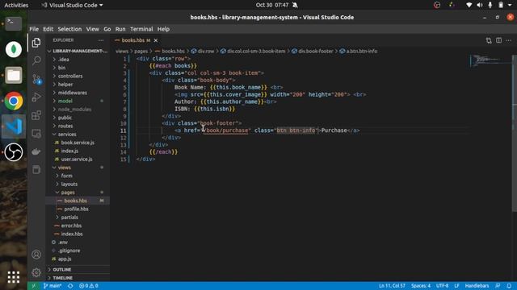The image size is (517, 290).
Task: Open the Edit menu
Action: [x=48, y=29]
